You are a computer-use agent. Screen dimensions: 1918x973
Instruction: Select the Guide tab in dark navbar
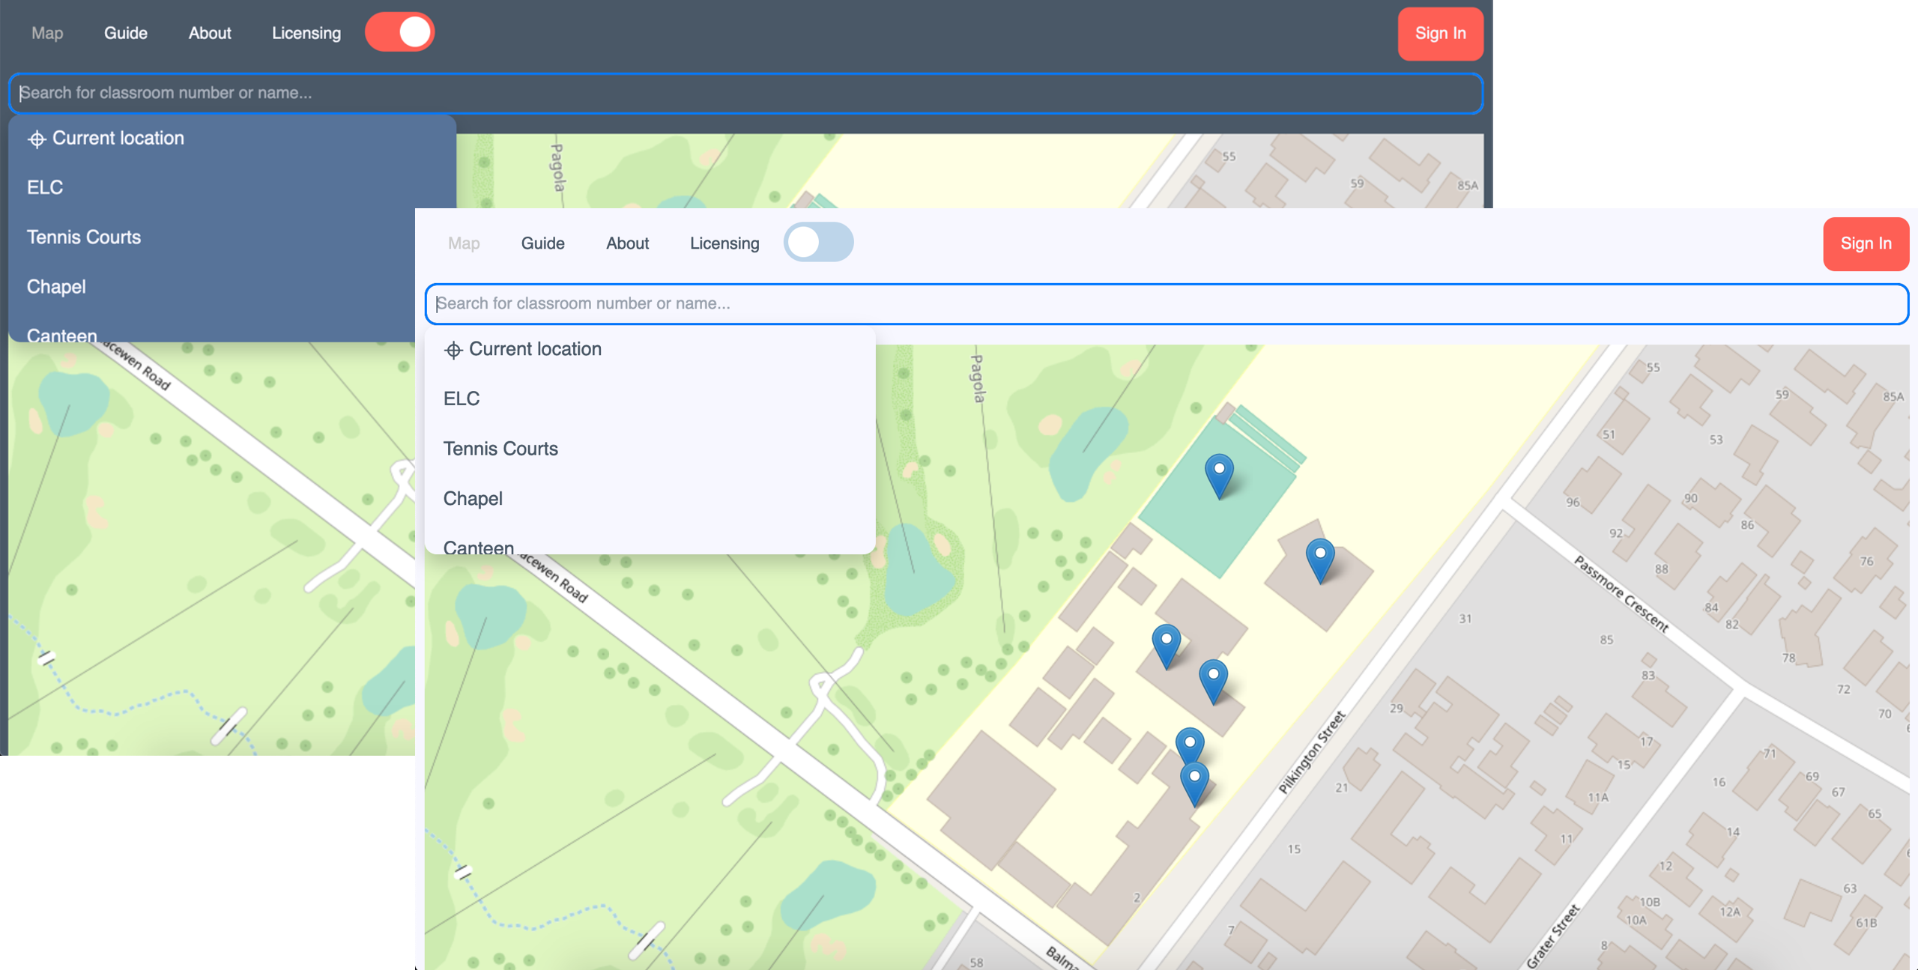pyautogui.click(x=125, y=32)
